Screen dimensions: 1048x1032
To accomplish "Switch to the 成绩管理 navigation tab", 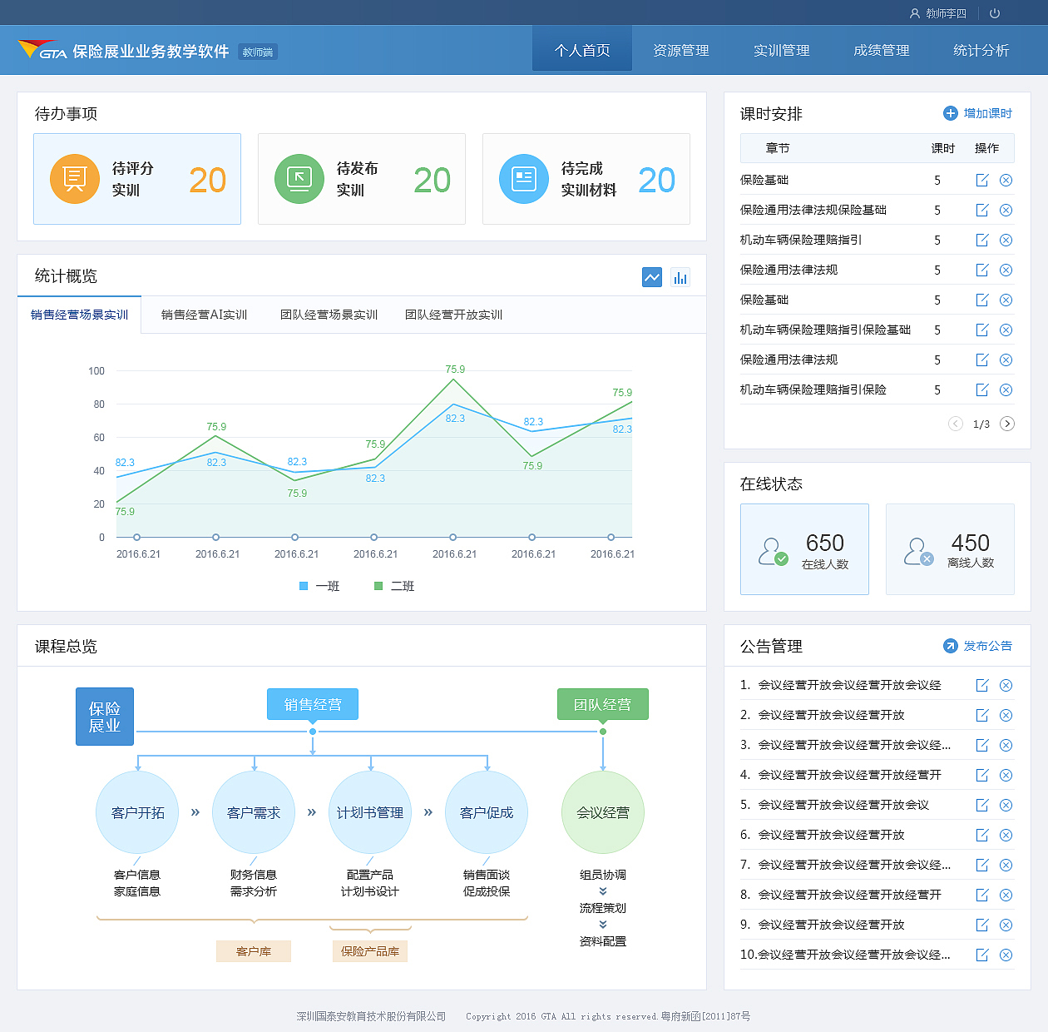I will tap(881, 50).
